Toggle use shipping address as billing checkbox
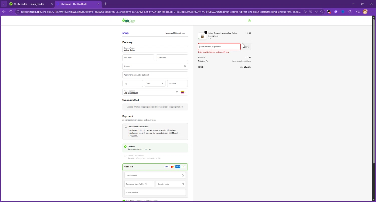Viewport: 376px width, 202px height. point(124,201)
